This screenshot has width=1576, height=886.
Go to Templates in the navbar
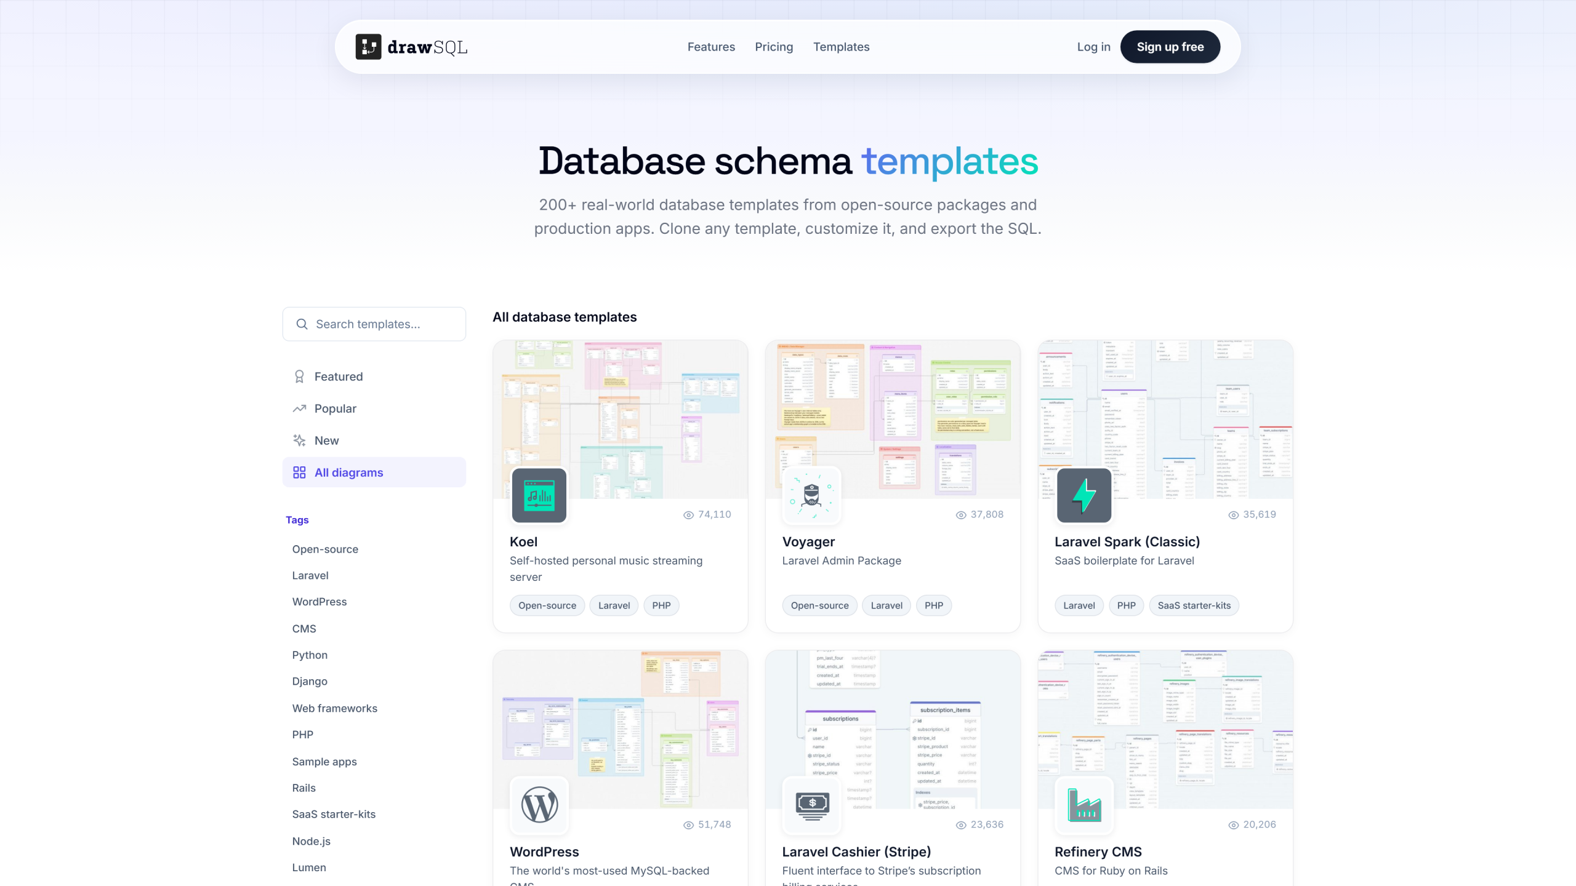841,47
